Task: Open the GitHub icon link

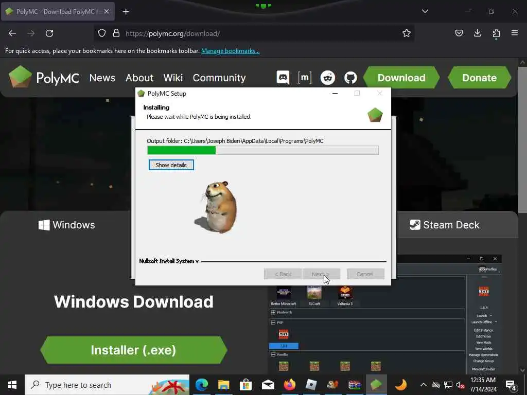Action: click(x=350, y=78)
